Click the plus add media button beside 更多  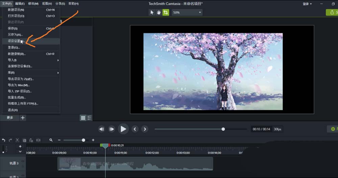point(23,118)
